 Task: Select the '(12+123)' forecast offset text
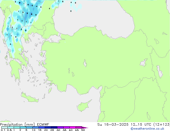[x=162, y=125]
